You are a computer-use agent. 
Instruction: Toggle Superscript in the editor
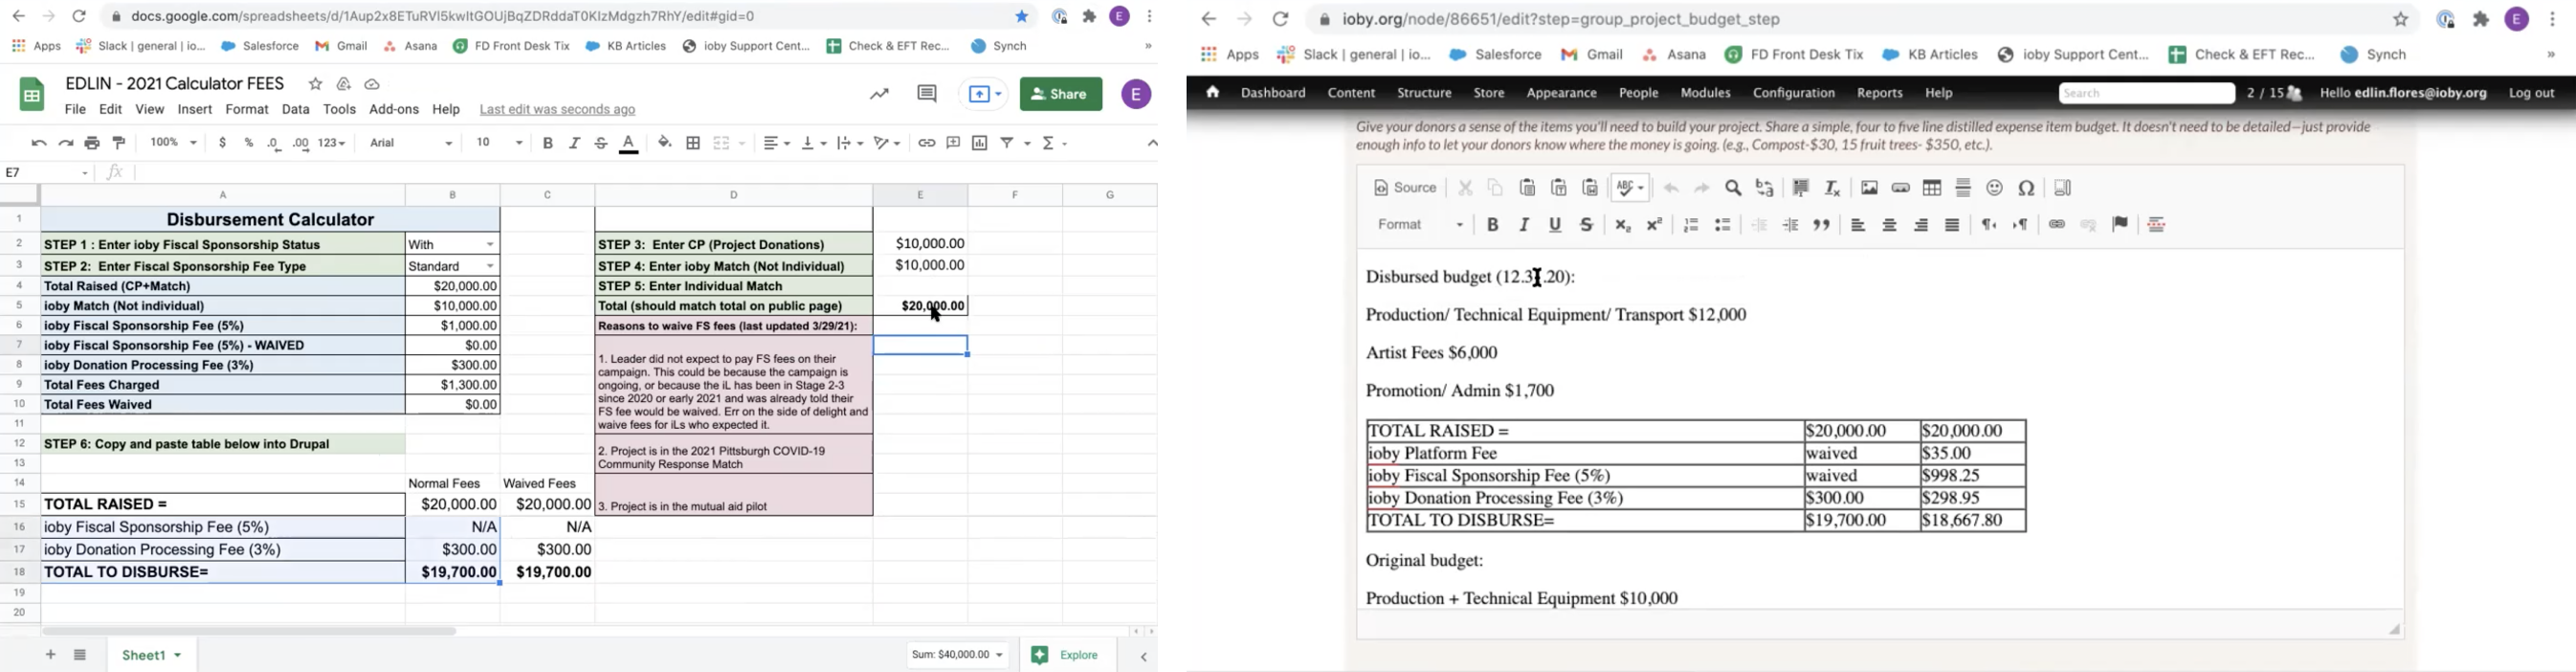click(1655, 225)
